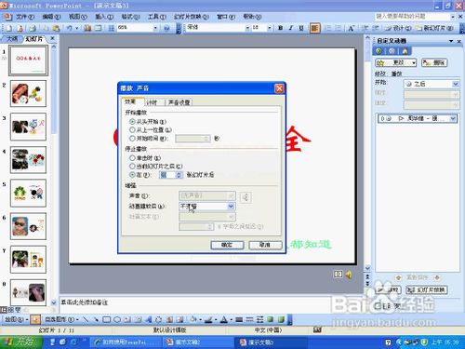This screenshot has width=465, height=349.
Task: Click the OK button in dialog
Action: (227, 245)
